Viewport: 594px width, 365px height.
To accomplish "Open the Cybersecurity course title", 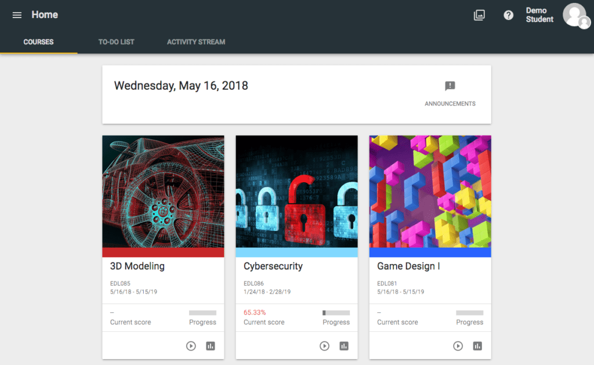I will click(273, 266).
